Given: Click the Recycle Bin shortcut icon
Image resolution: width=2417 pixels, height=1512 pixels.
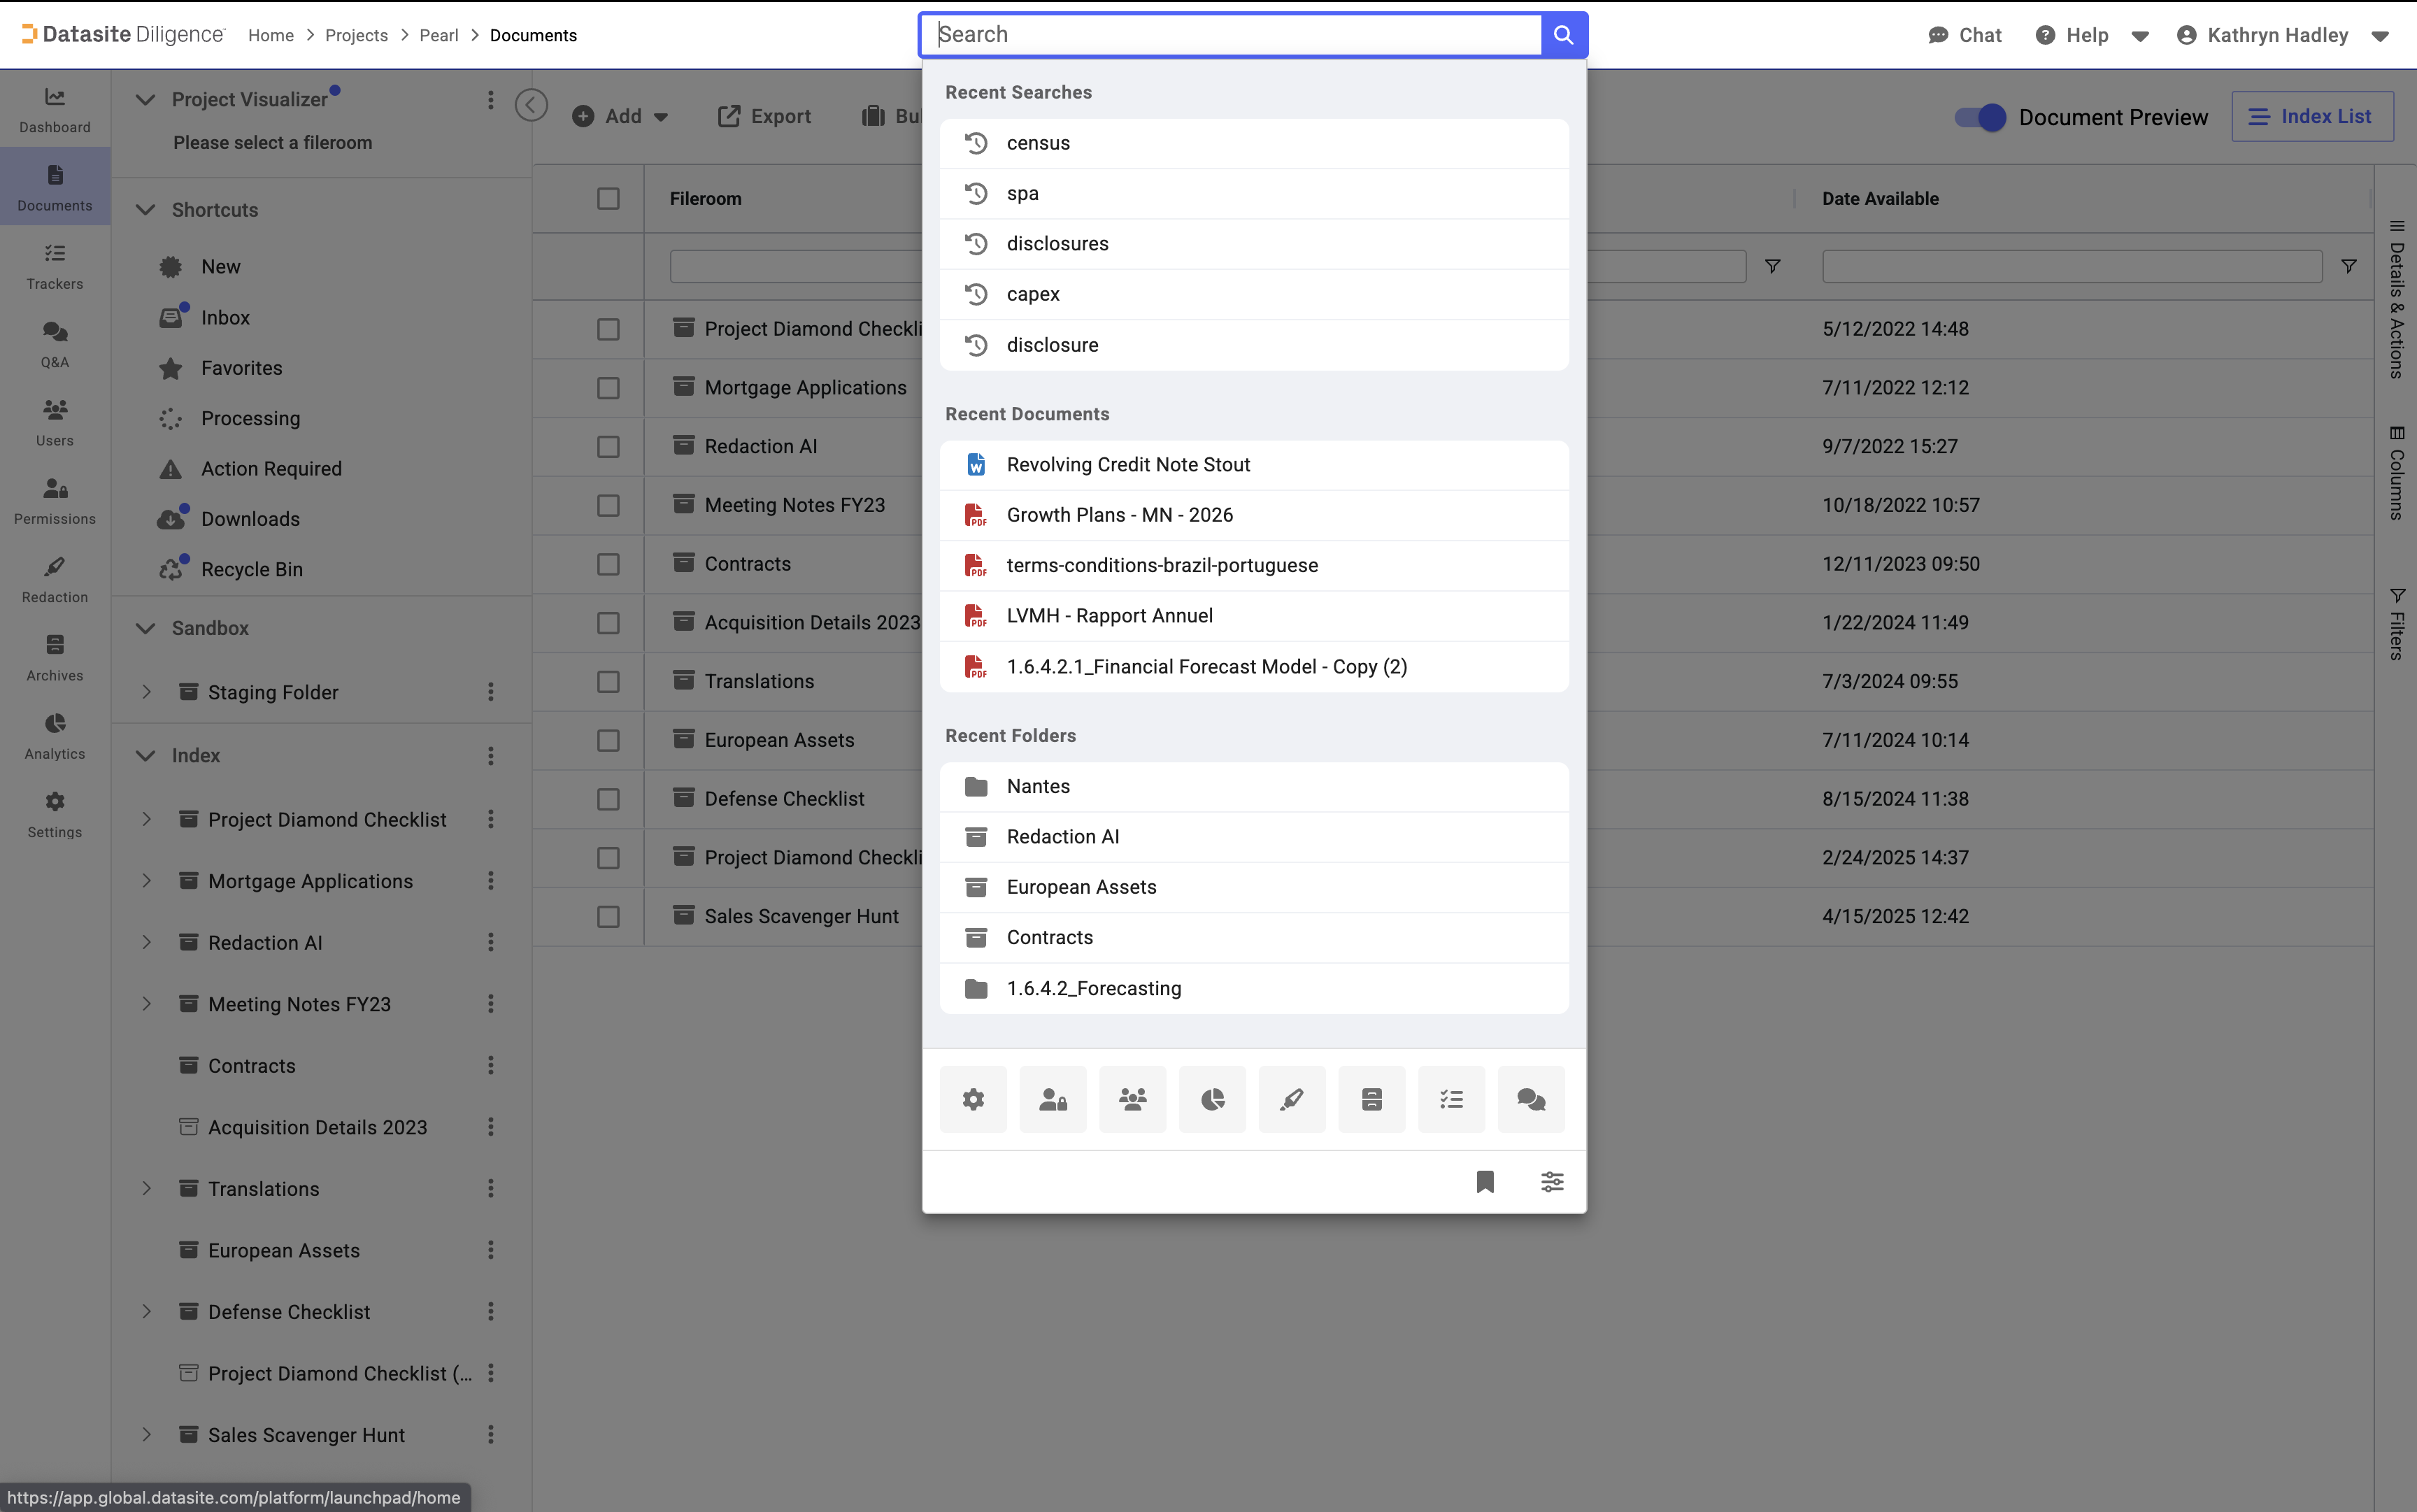Looking at the screenshot, I should tap(171, 569).
